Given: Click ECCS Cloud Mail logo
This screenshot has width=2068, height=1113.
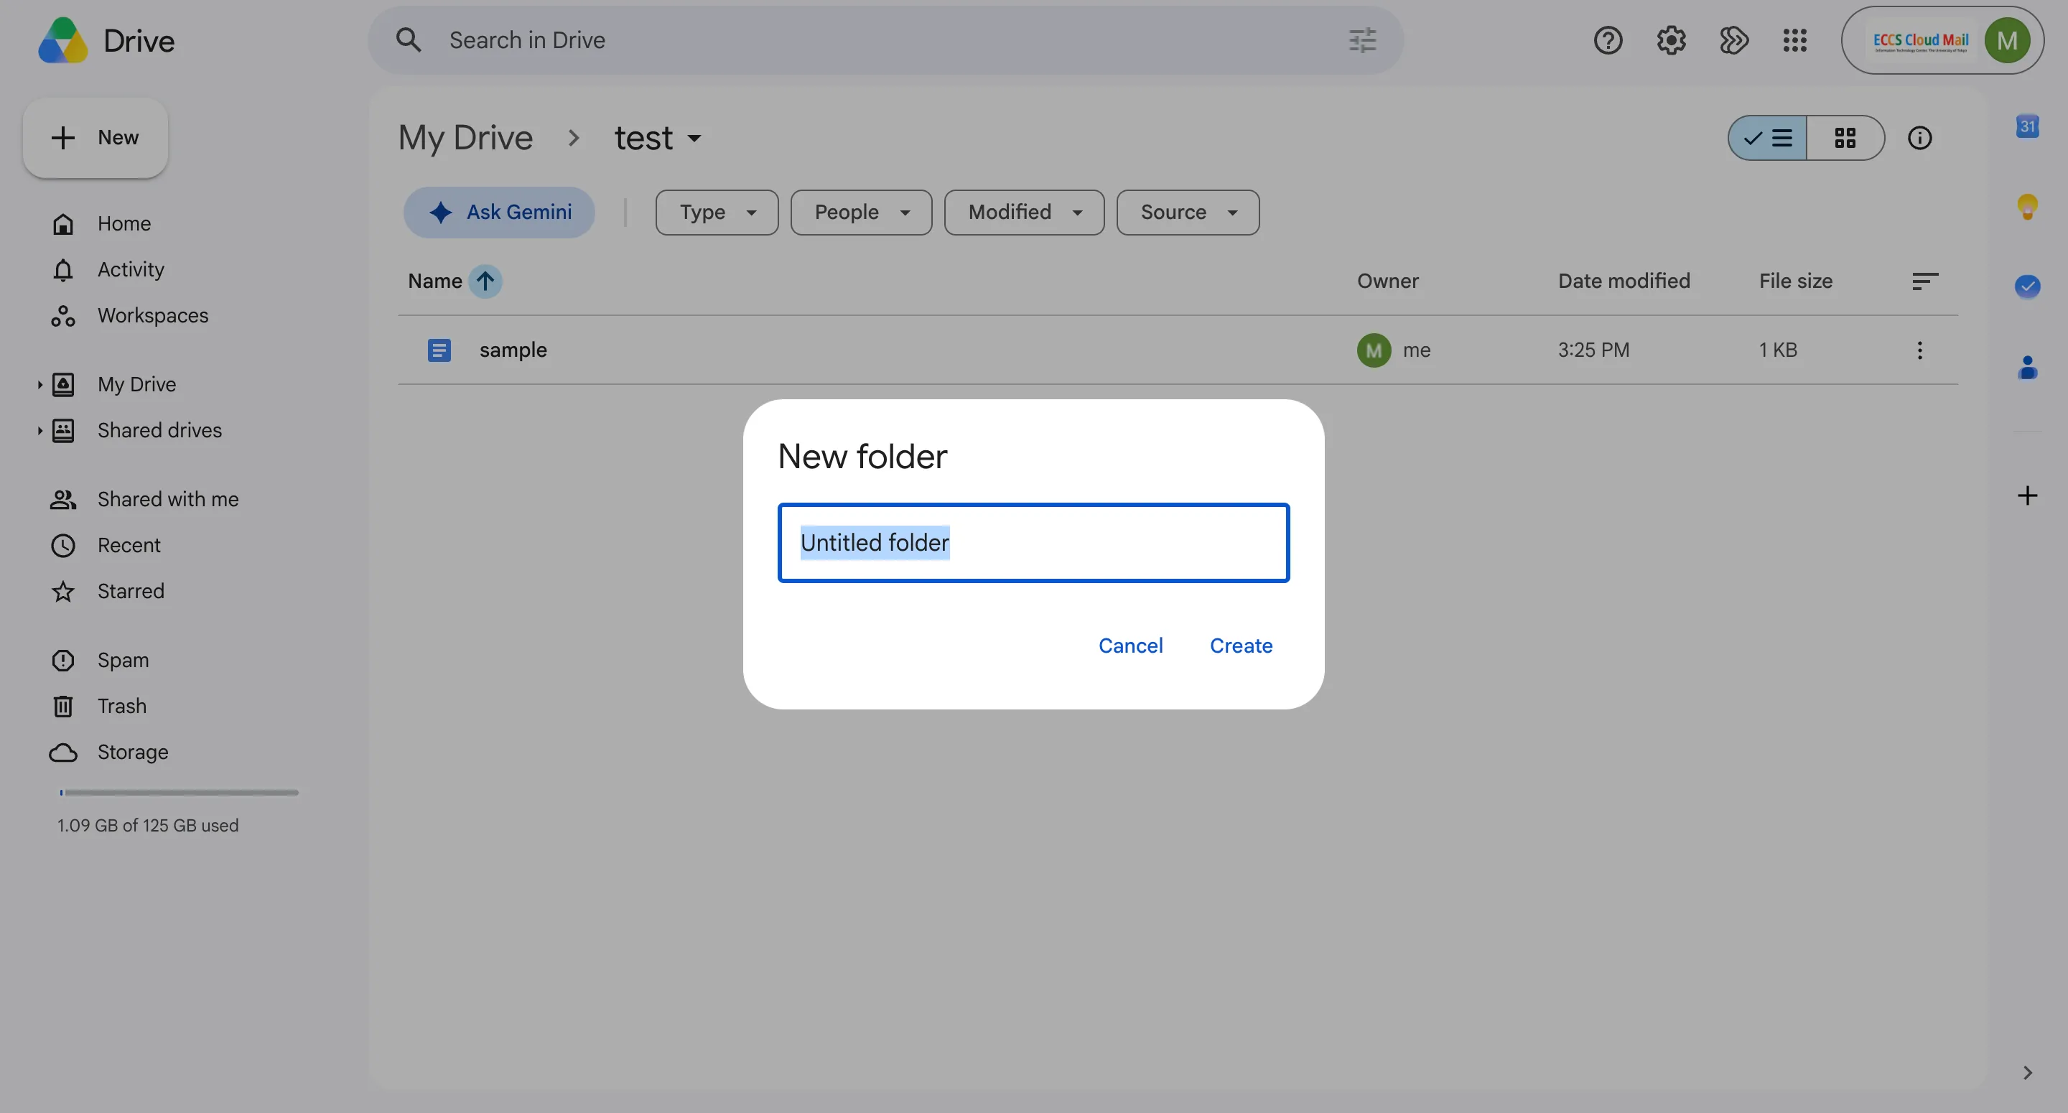Looking at the screenshot, I should [x=1920, y=41].
